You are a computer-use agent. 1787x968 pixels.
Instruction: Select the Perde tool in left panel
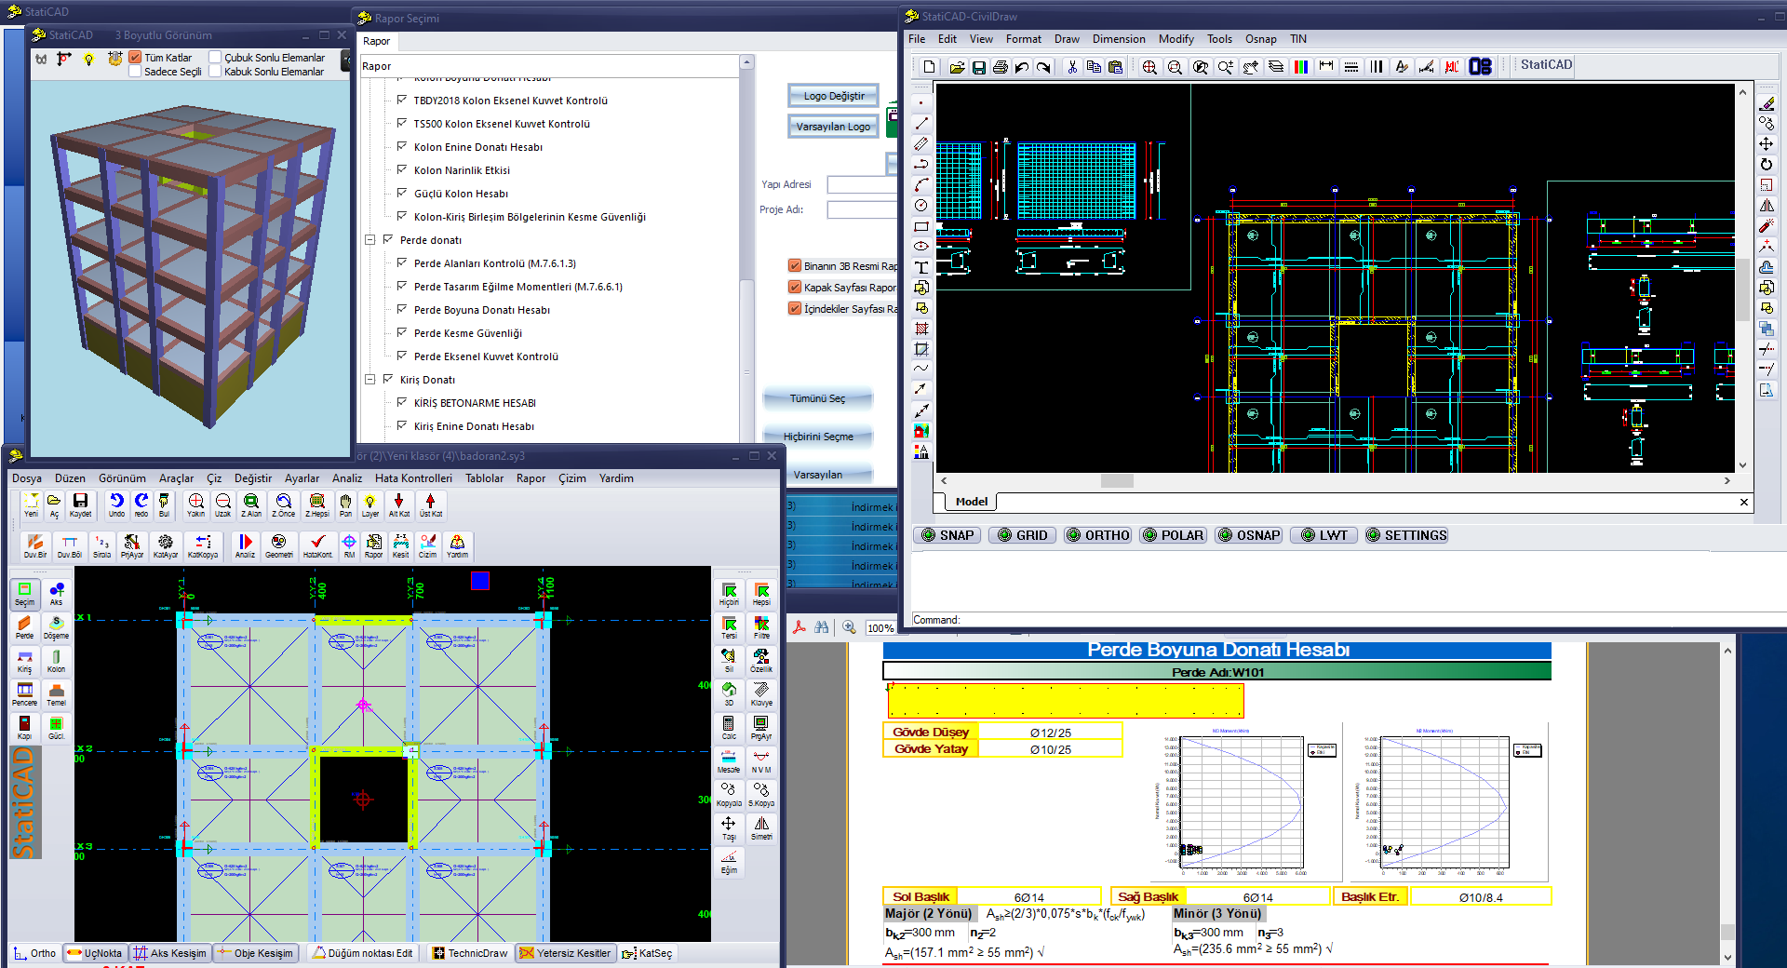[x=25, y=627]
